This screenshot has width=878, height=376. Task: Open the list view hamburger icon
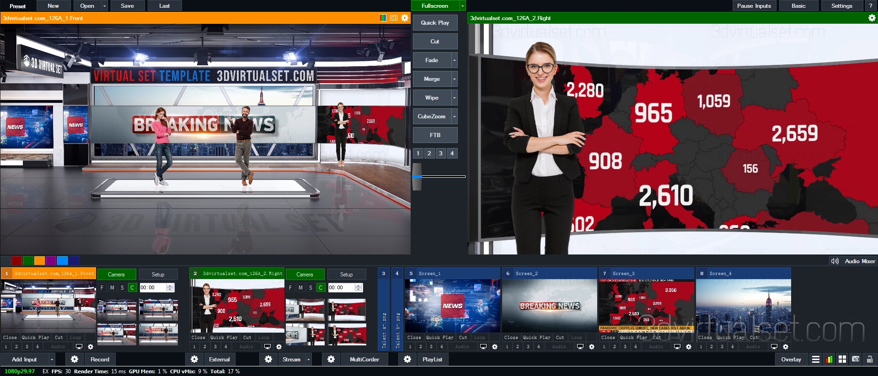click(x=816, y=360)
